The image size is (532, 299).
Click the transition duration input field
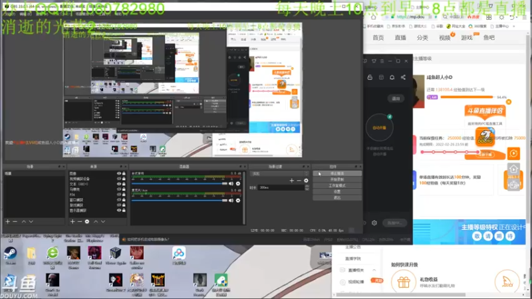coord(281,187)
